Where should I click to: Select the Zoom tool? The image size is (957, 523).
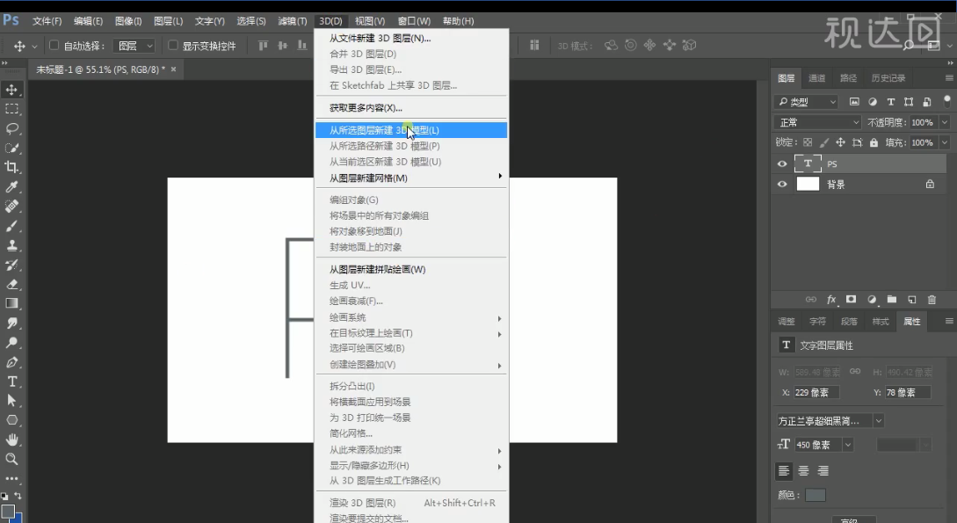pos(11,459)
